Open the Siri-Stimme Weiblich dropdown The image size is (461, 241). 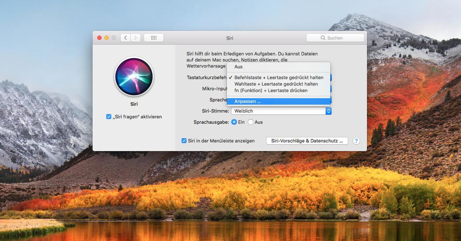281,111
